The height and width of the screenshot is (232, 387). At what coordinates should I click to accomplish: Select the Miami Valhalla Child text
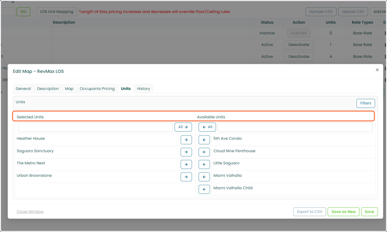point(233,188)
